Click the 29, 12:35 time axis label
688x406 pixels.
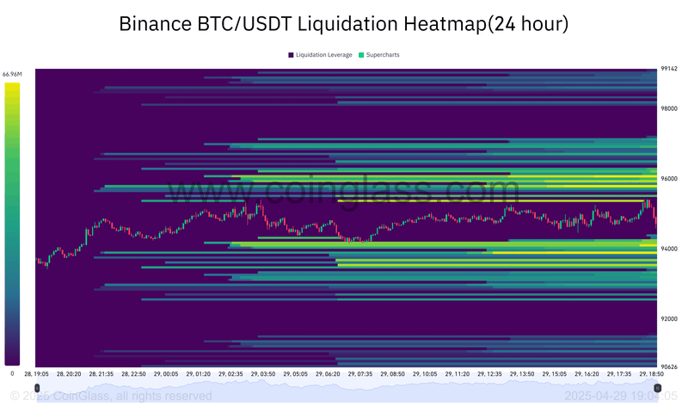tap(489, 374)
